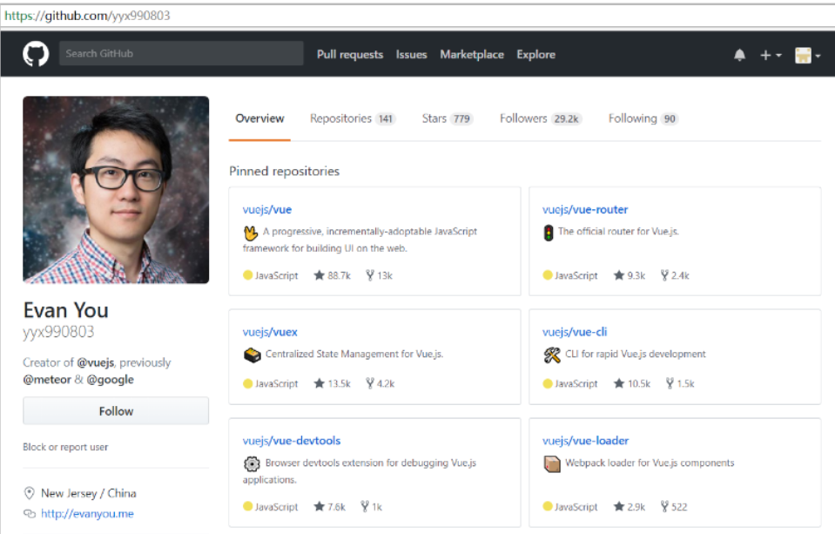Open the vuejs/vue-loader pinned repository
835x534 pixels.
[x=585, y=441]
